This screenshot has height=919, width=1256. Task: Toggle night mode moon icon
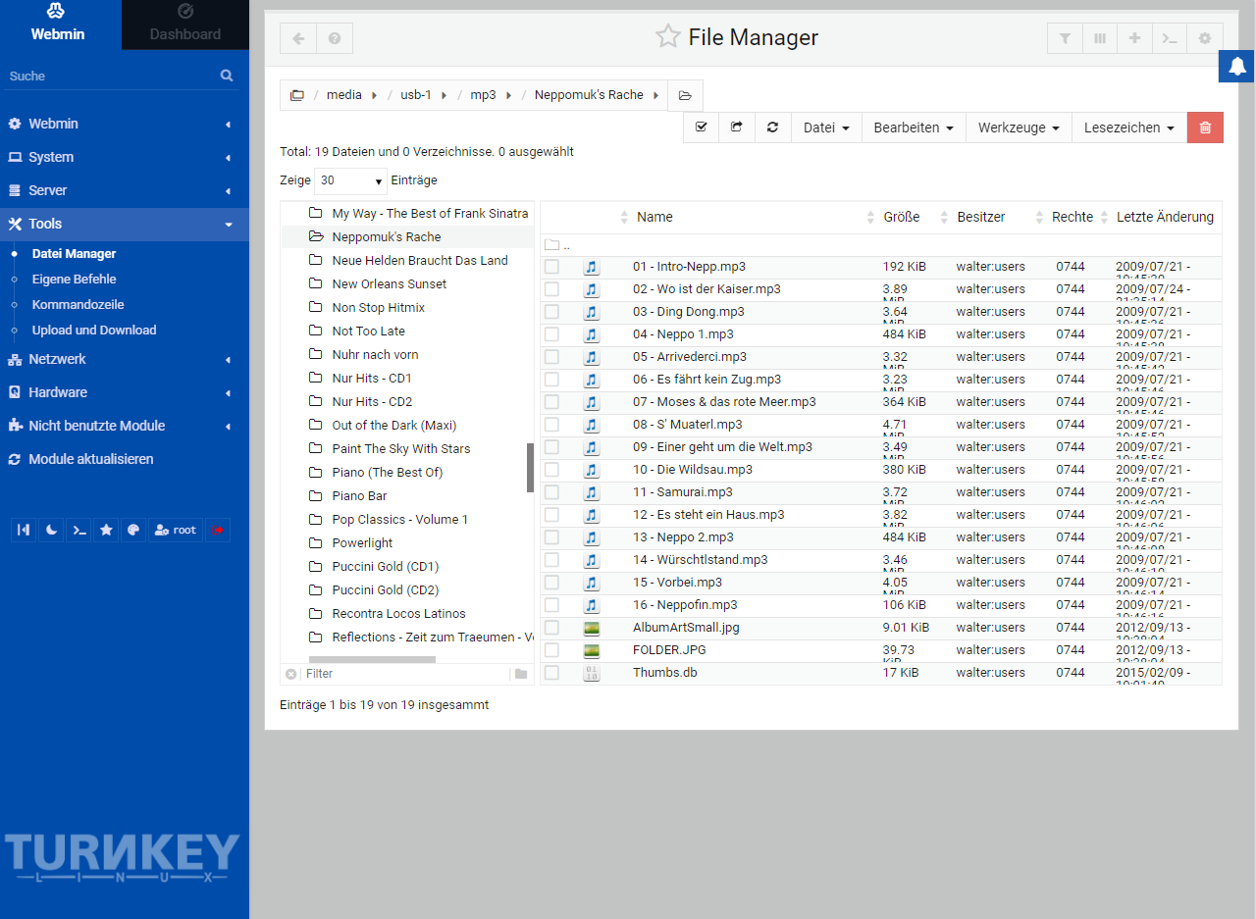[50, 530]
